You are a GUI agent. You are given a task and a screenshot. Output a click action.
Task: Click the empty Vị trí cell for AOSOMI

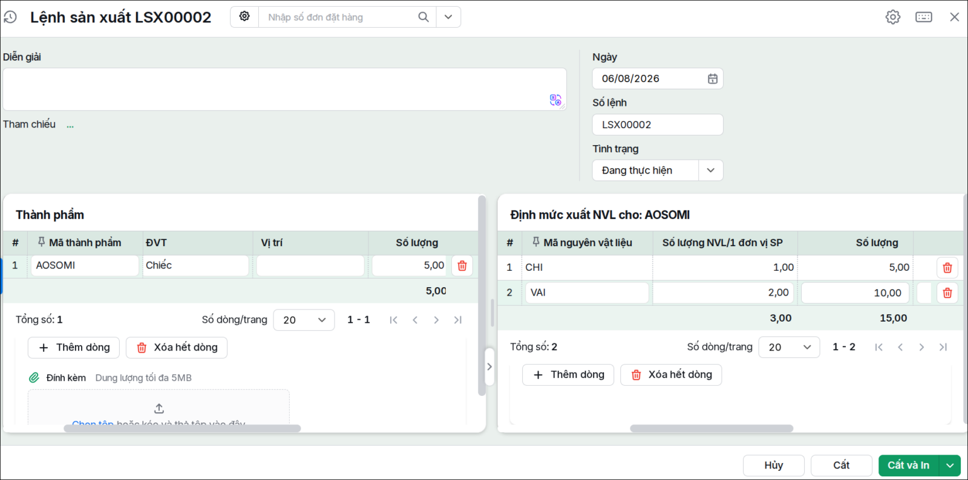tap(310, 265)
